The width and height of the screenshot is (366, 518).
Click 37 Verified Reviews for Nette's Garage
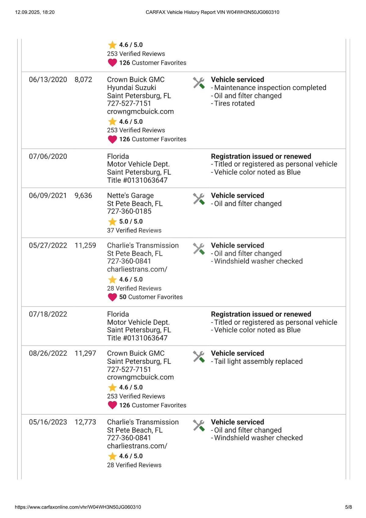(134, 230)
